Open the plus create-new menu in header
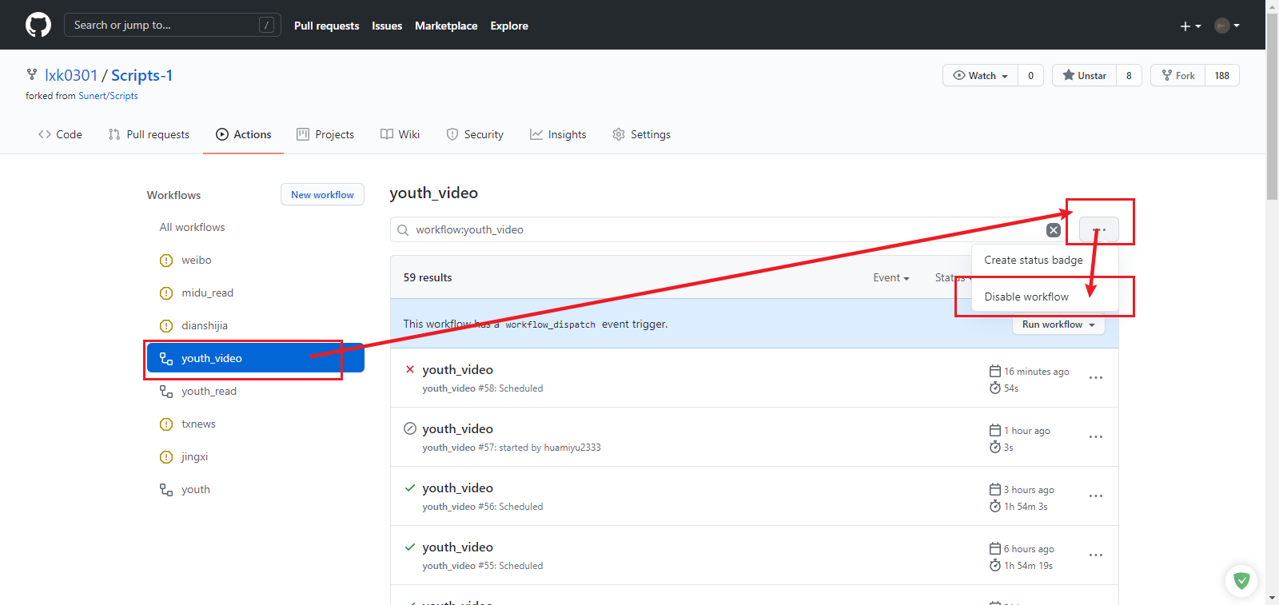 (x=1190, y=26)
